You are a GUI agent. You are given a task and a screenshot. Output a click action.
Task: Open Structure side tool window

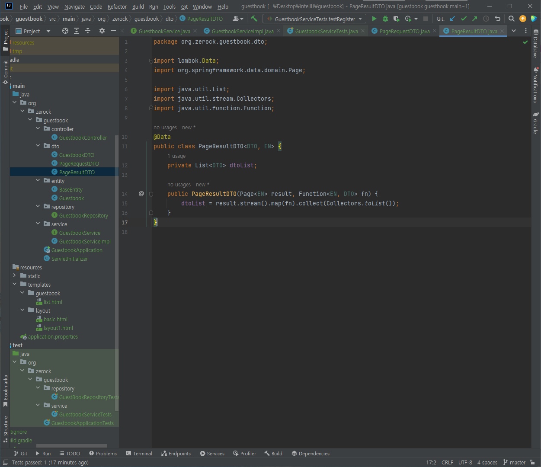(x=6, y=429)
